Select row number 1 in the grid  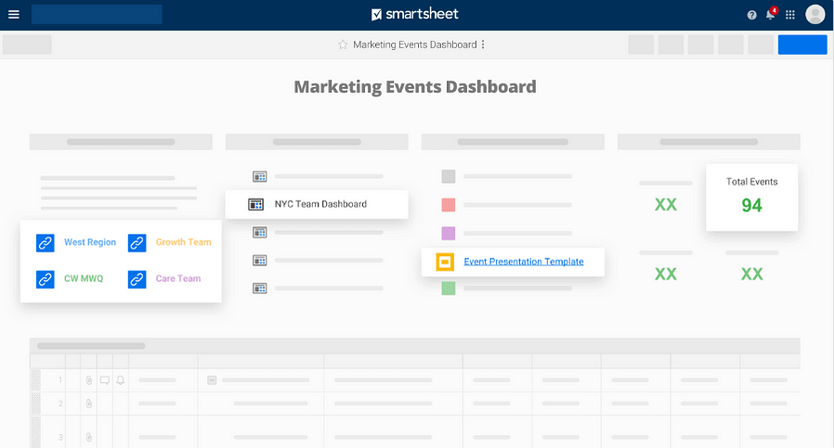[60, 380]
